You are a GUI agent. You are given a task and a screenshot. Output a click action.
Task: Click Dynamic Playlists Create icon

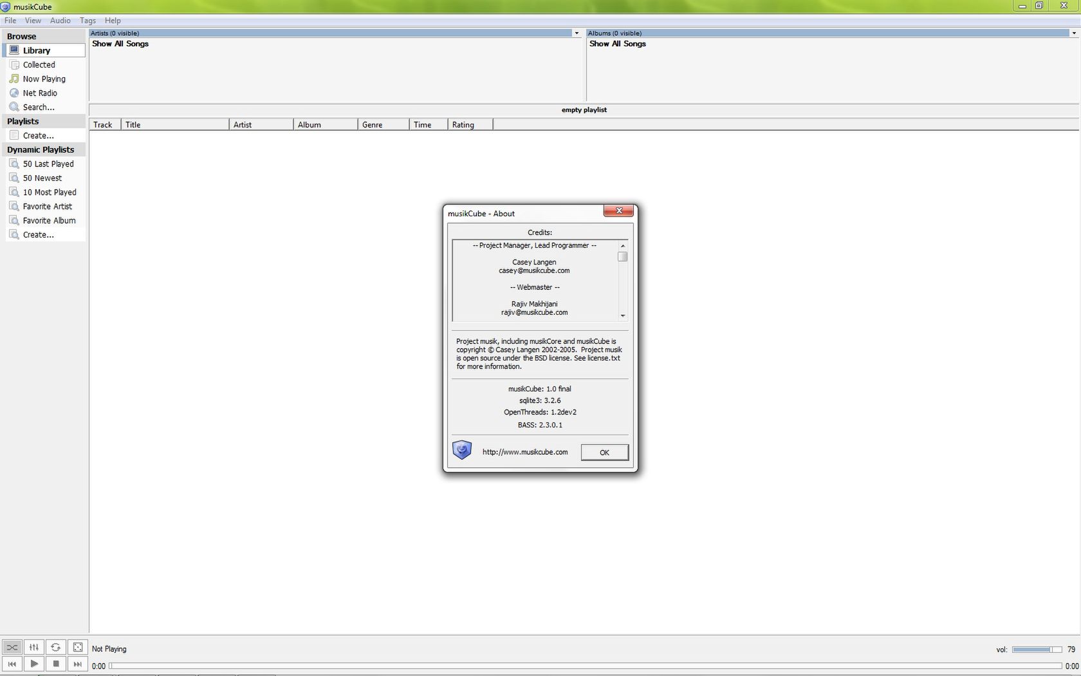click(x=14, y=234)
